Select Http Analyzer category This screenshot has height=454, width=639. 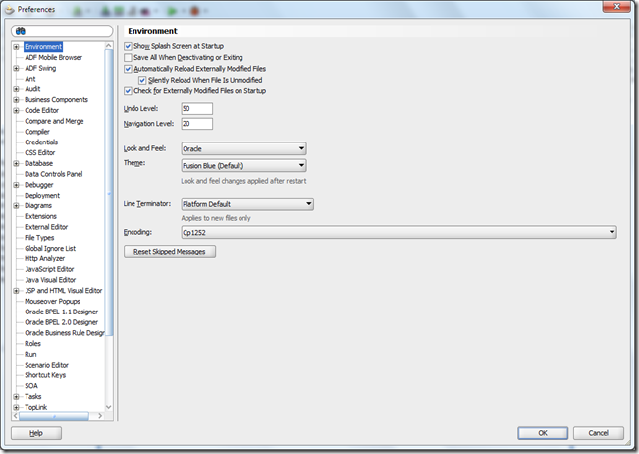44,259
